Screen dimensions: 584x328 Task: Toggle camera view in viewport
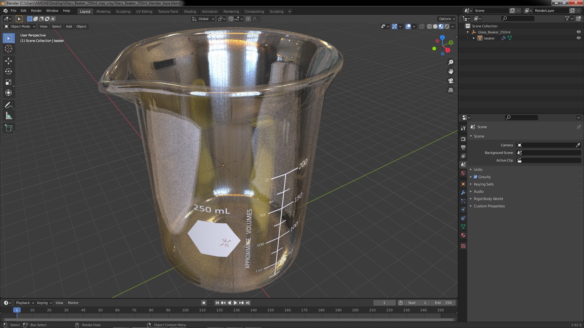[451, 81]
